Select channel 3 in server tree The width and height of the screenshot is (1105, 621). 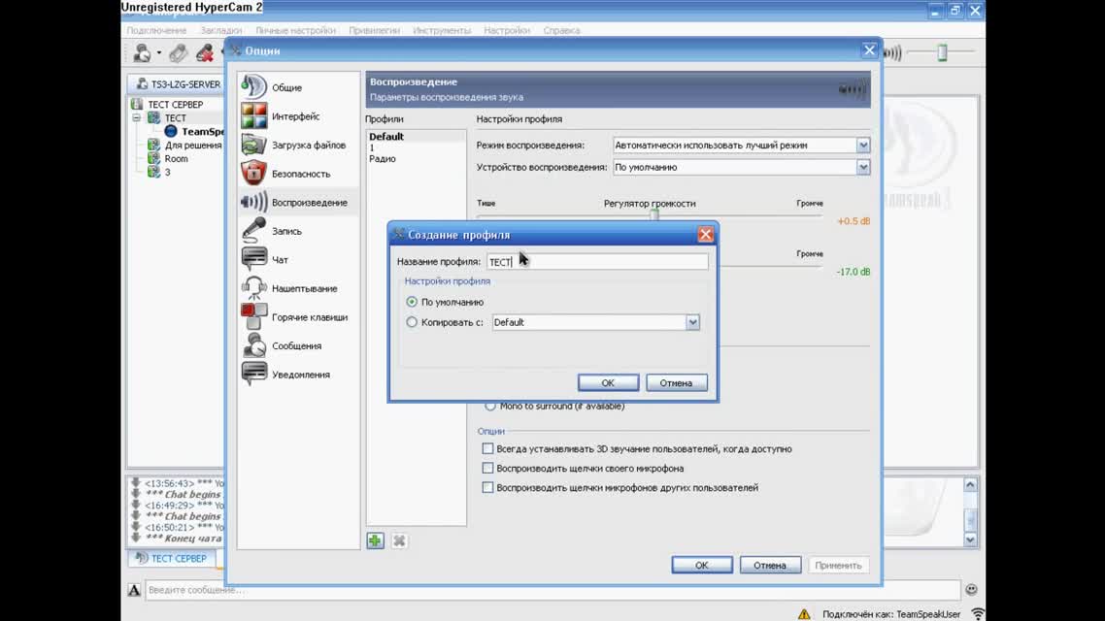pos(167,172)
